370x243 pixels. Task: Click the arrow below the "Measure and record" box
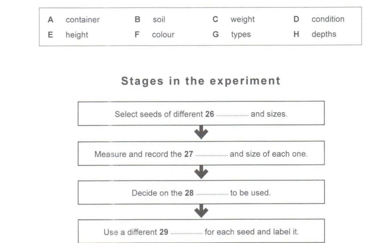(x=201, y=172)
